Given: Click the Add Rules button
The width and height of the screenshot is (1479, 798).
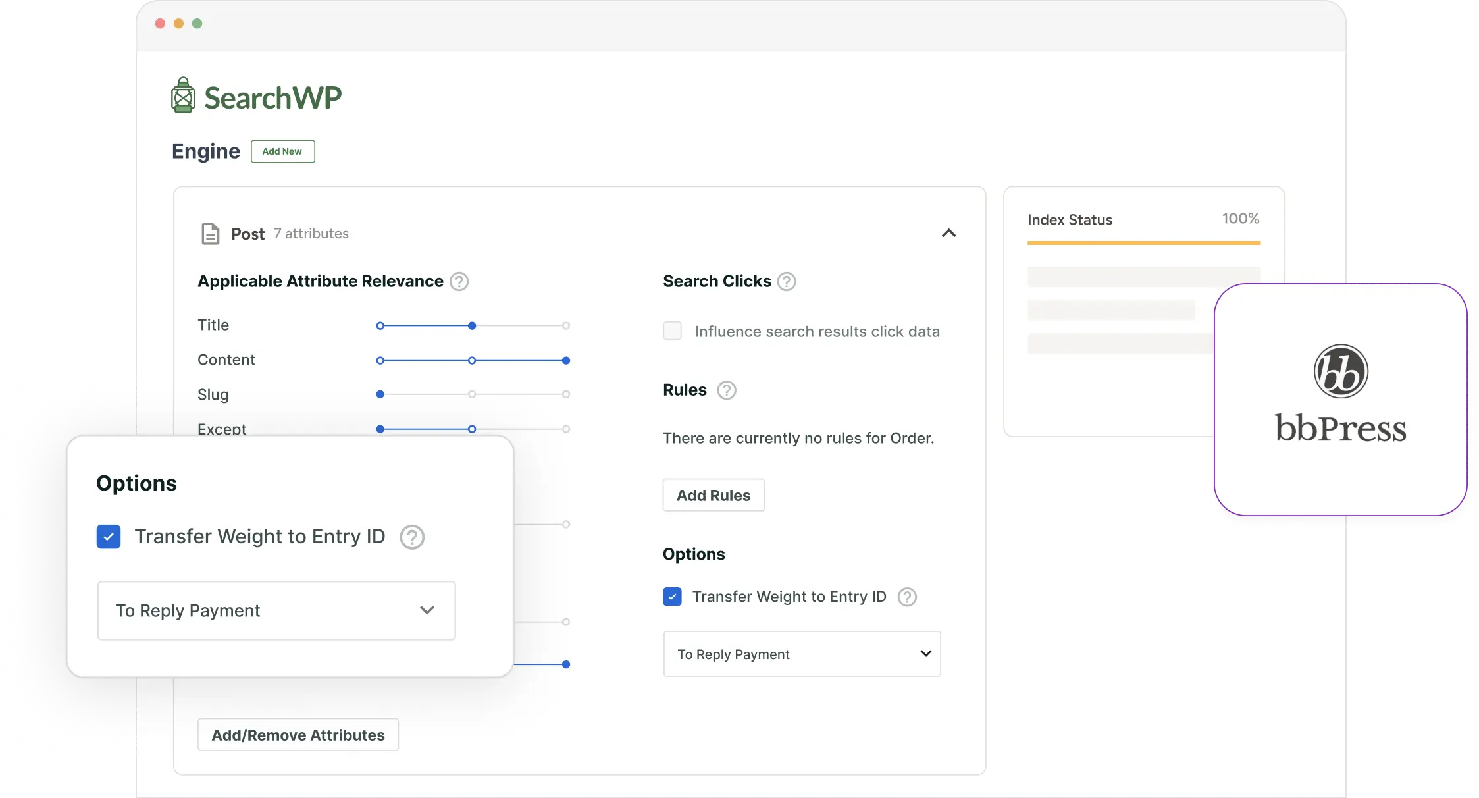Looking at the screenshot, I should coord(714,494).
